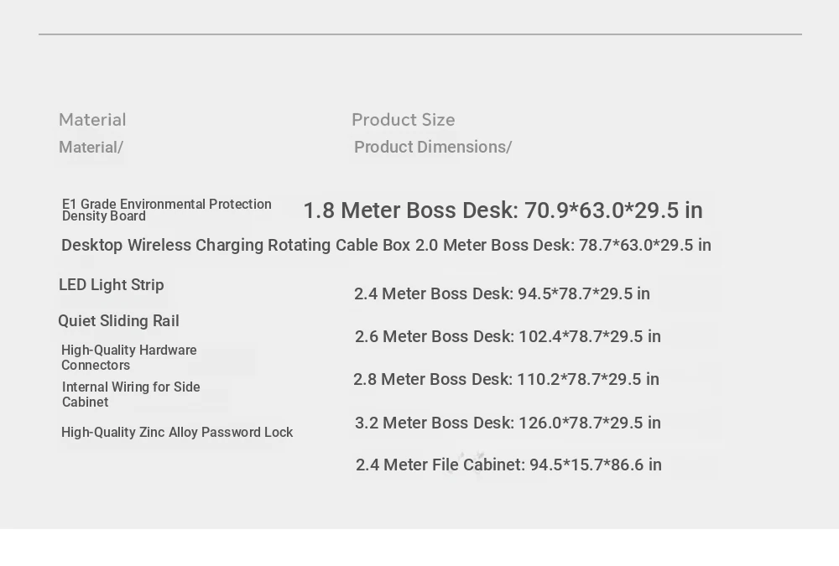Click the 70.9*63.0*29.5 in measurement
Image resolution: width=839 pixels, height=566 pixels.
tap(613, 210)
